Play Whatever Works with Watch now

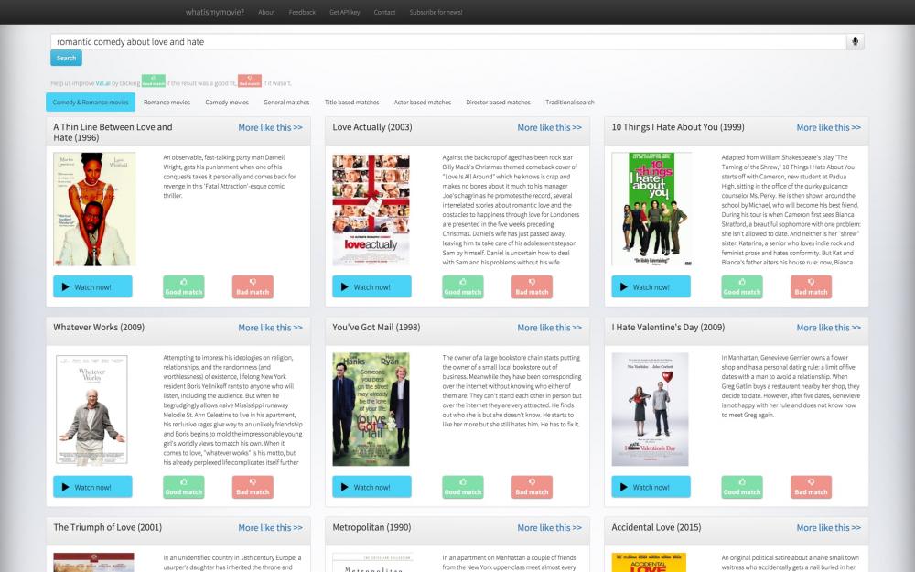[x=92, y=487]
